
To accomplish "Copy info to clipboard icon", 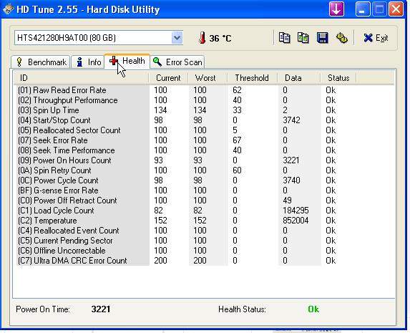I will pos(284,38).
